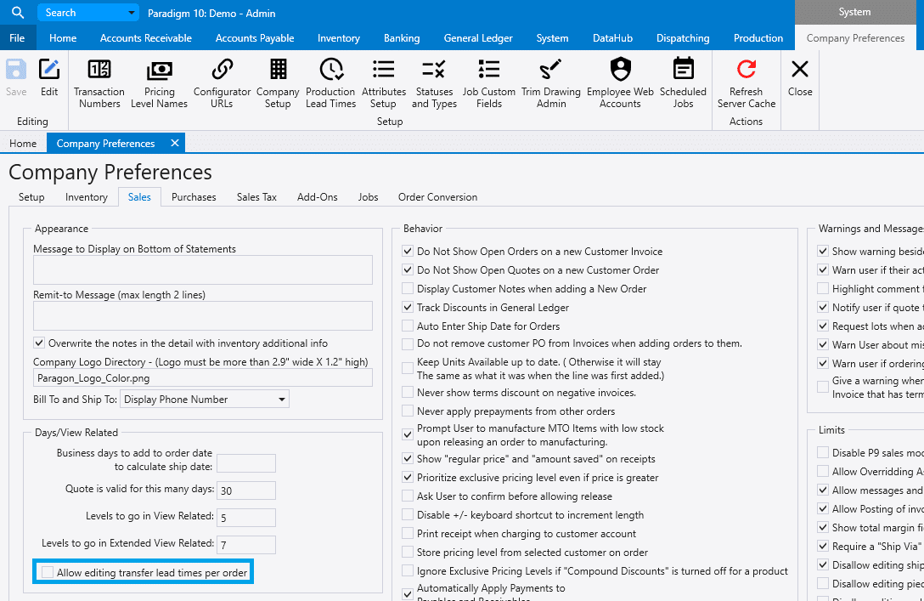
Task: Expand the Search dropdown arrow
Action: click(x=132, y=13)
